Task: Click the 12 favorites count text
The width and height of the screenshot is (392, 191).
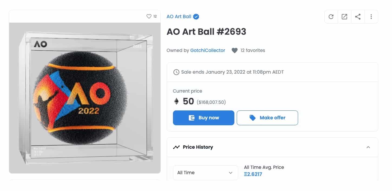Action: (253, 50)
